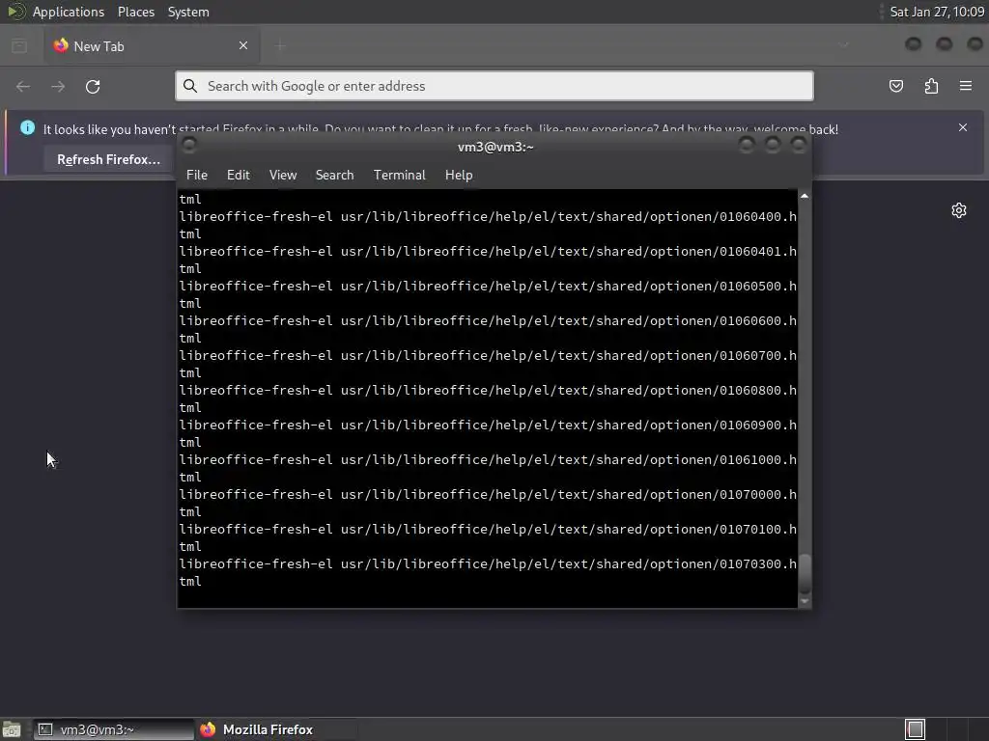Select the New Tab tab
The image size is (989, 741).
(x=152, y=46)
